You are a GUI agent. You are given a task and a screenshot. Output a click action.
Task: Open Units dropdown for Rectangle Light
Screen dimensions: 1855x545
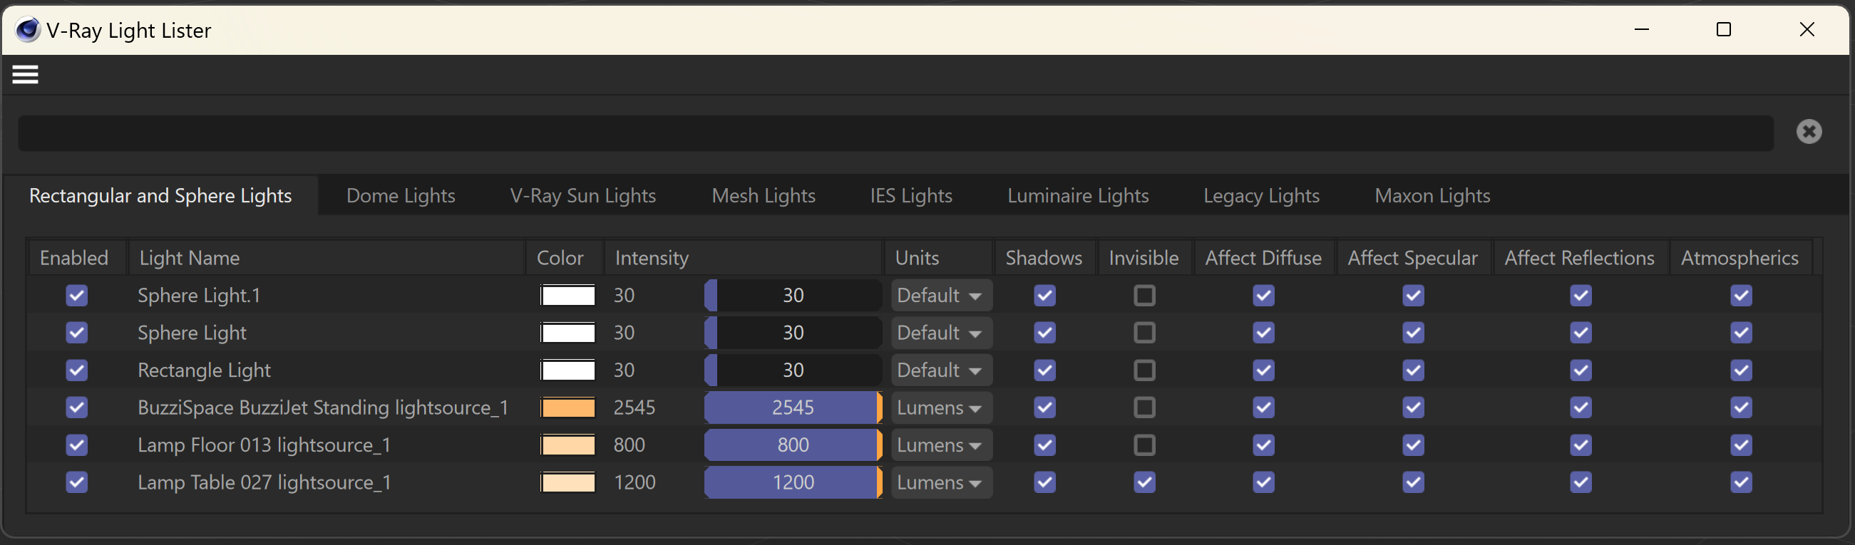pyautogui.click(x=941, y=370)
